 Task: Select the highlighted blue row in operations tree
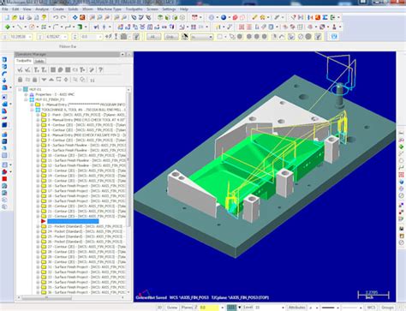[73, 221]
